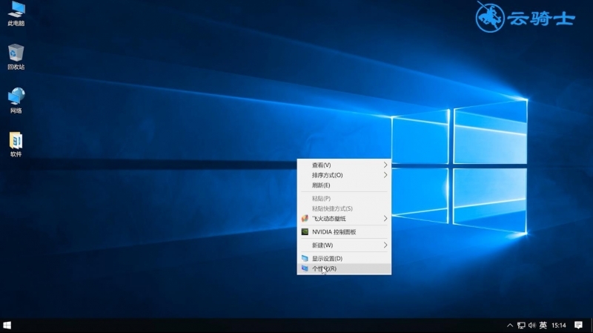Select the 软件 folder icon

coord(16,144)
